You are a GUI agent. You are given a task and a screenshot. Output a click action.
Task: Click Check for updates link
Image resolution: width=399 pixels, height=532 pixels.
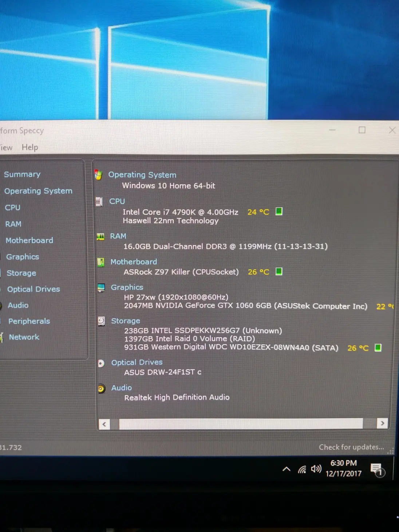click(x=351, y=447)
